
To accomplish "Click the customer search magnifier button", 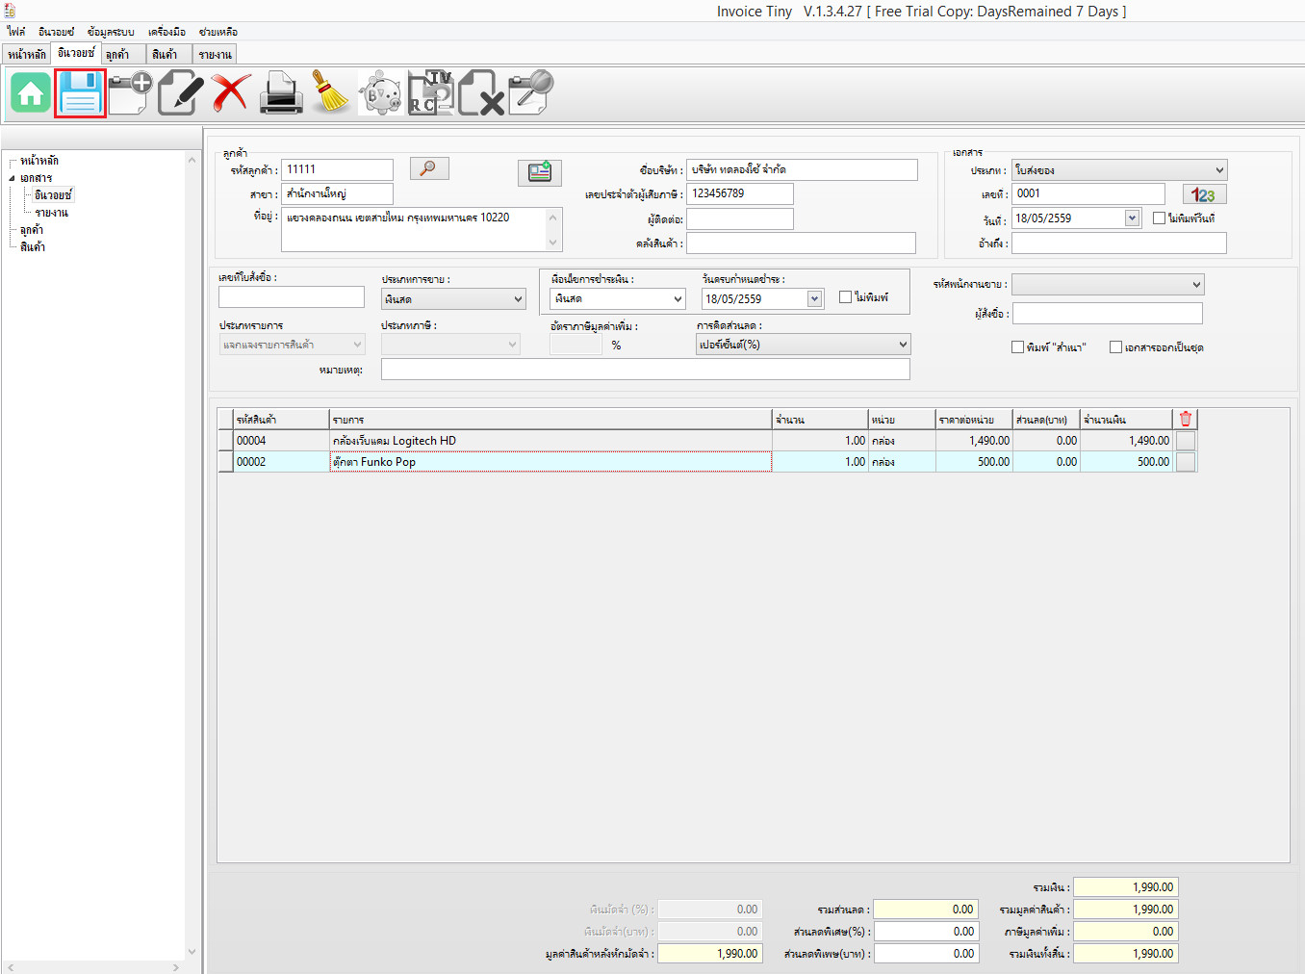I will click(429, 168).
